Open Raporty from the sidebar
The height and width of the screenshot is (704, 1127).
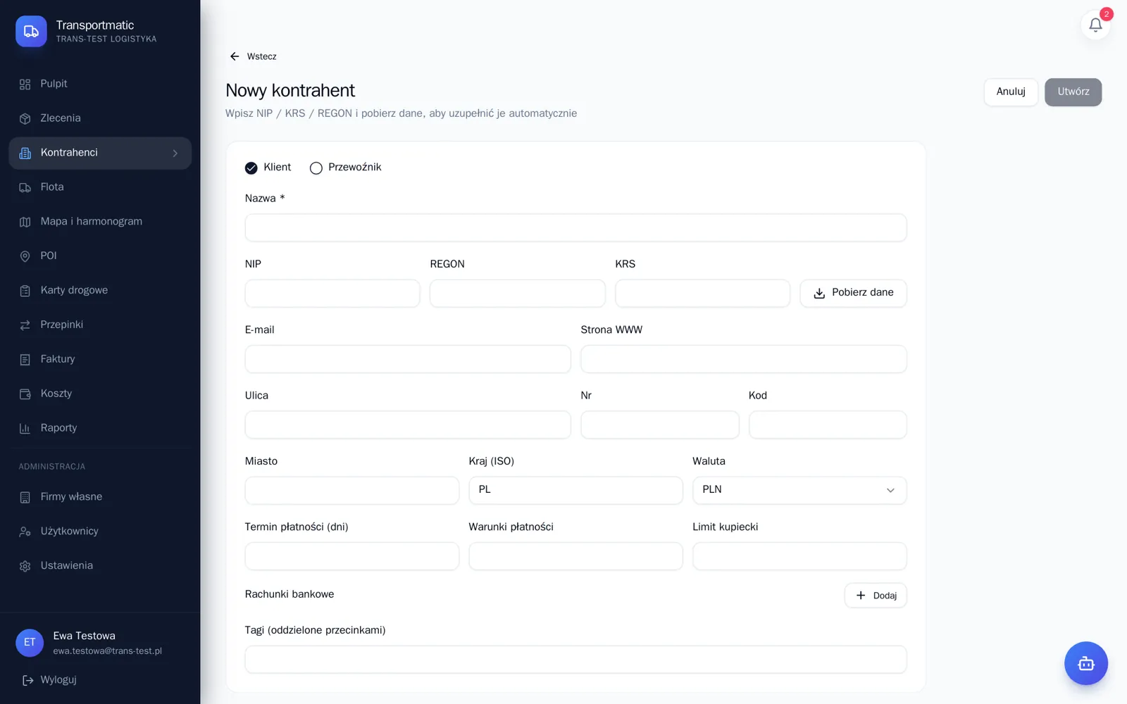click(x=100, y=429)
